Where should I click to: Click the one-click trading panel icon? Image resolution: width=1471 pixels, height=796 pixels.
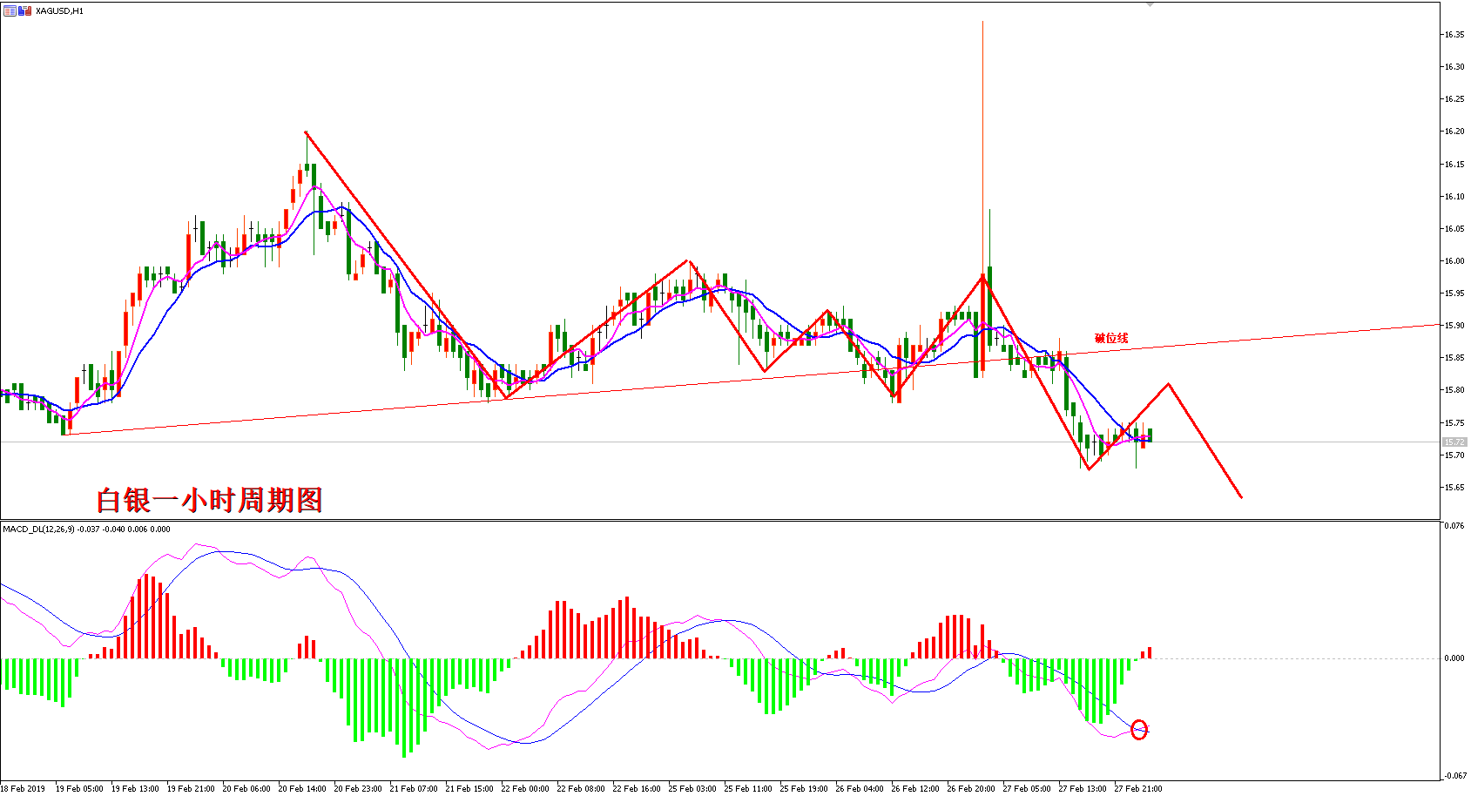tap(24, 10)
